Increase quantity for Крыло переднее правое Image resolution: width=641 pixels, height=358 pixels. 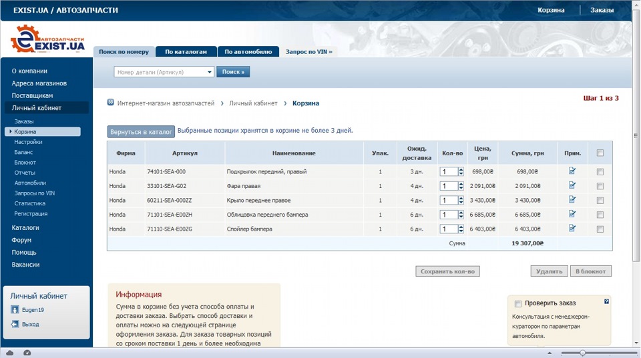tap(461, 198)
